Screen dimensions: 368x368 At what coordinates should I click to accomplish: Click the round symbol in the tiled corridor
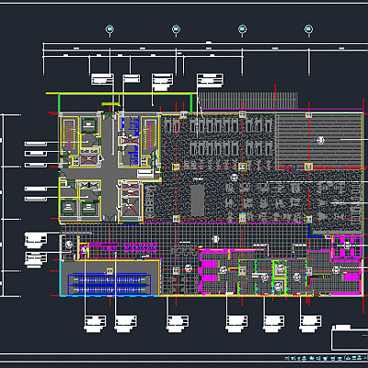(215, 238)
